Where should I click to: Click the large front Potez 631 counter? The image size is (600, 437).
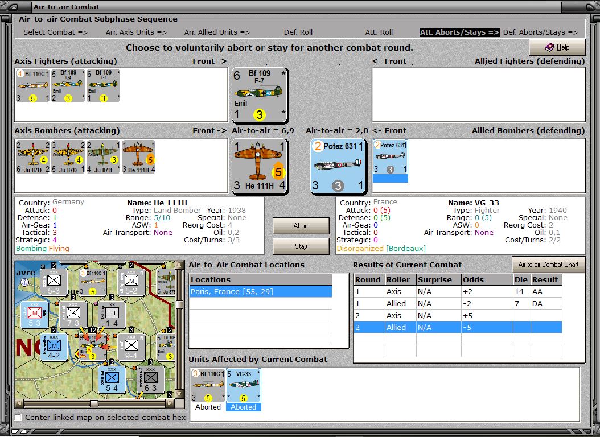click(338, 166)
